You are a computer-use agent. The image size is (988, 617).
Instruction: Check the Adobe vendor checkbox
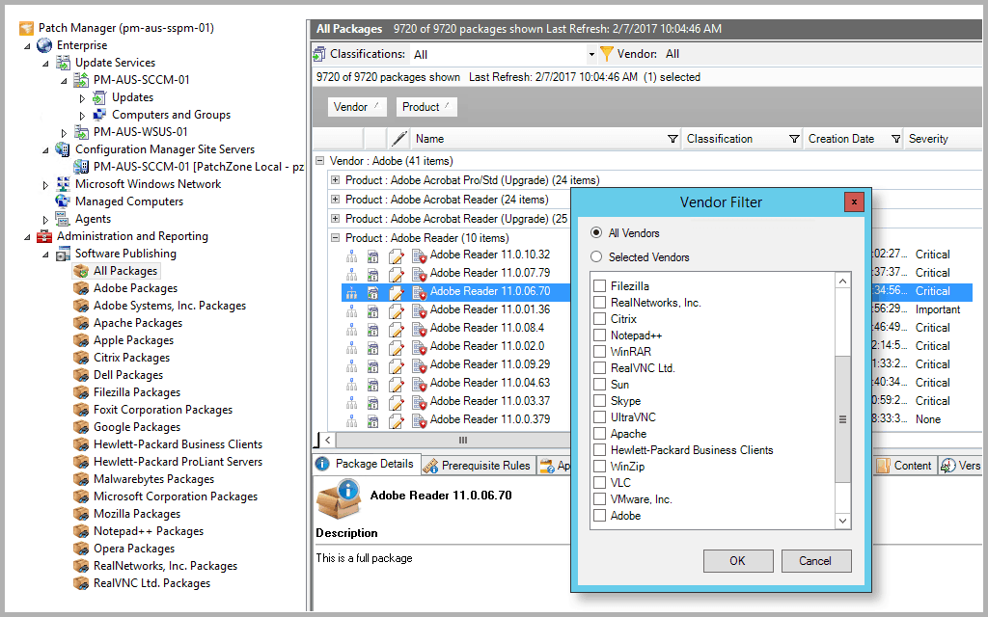click(598, 516)
